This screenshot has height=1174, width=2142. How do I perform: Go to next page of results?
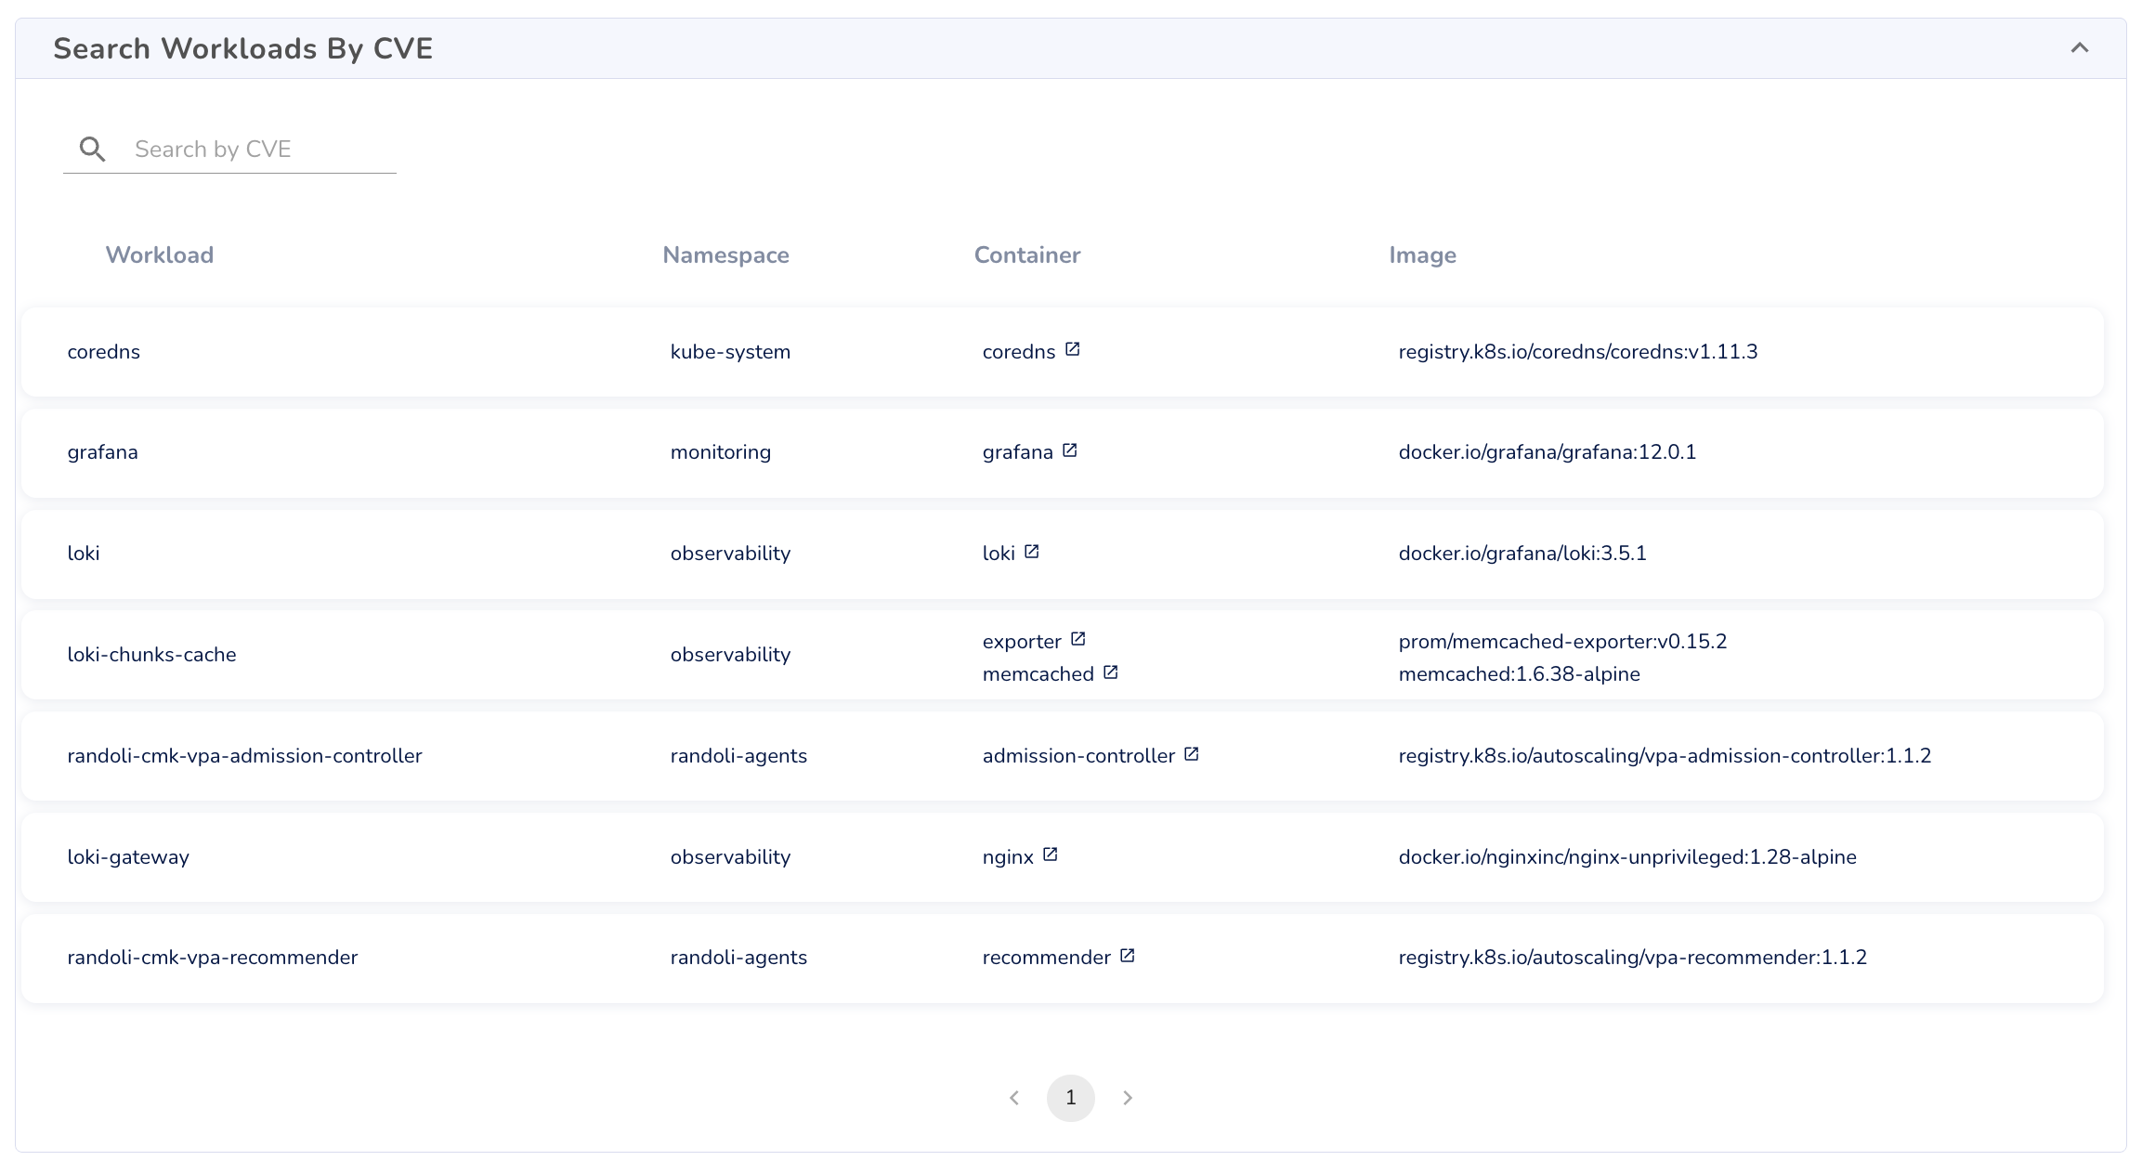click(x=1127, y=1098)
